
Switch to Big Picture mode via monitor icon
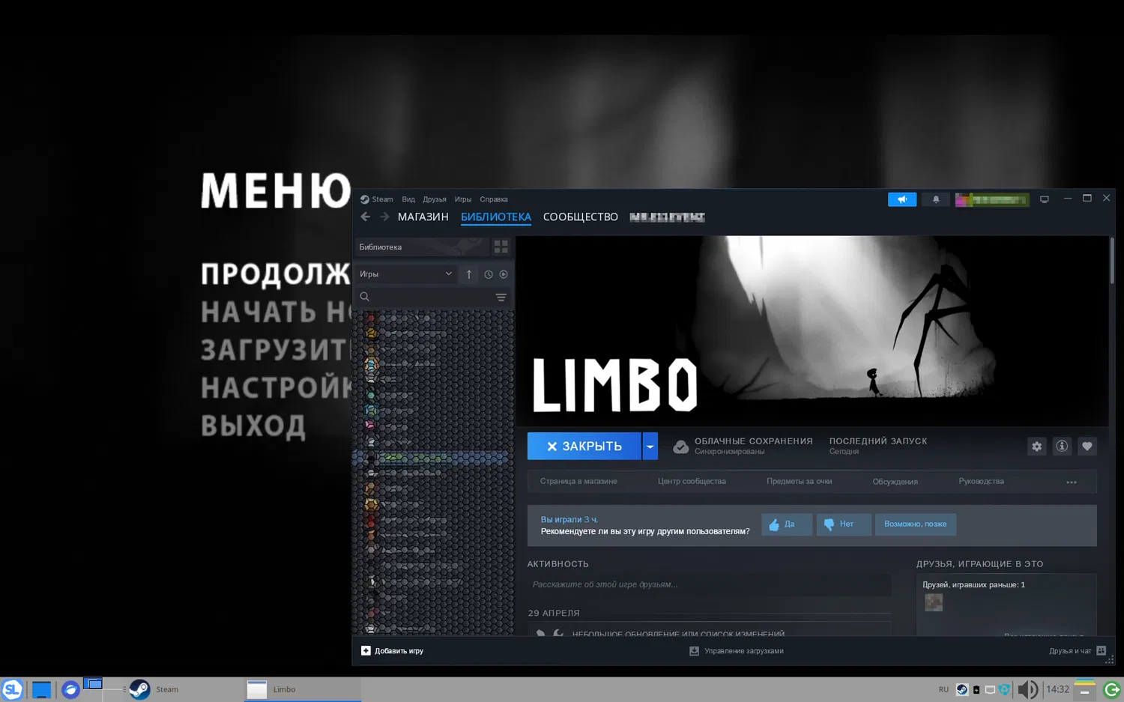pos(1045,199)
